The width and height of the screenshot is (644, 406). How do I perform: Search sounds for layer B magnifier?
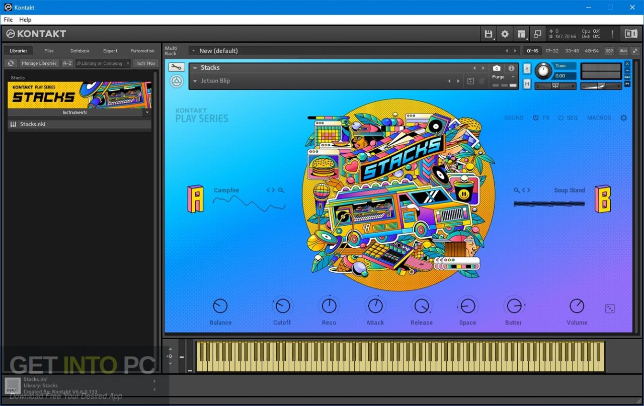click(x=516, y=190)
